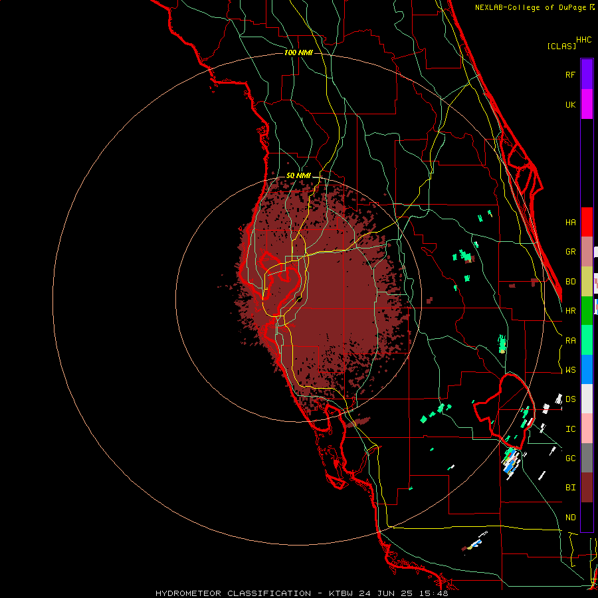Click the GC legend label
598x598 pixels.
(x=570, y=458)
